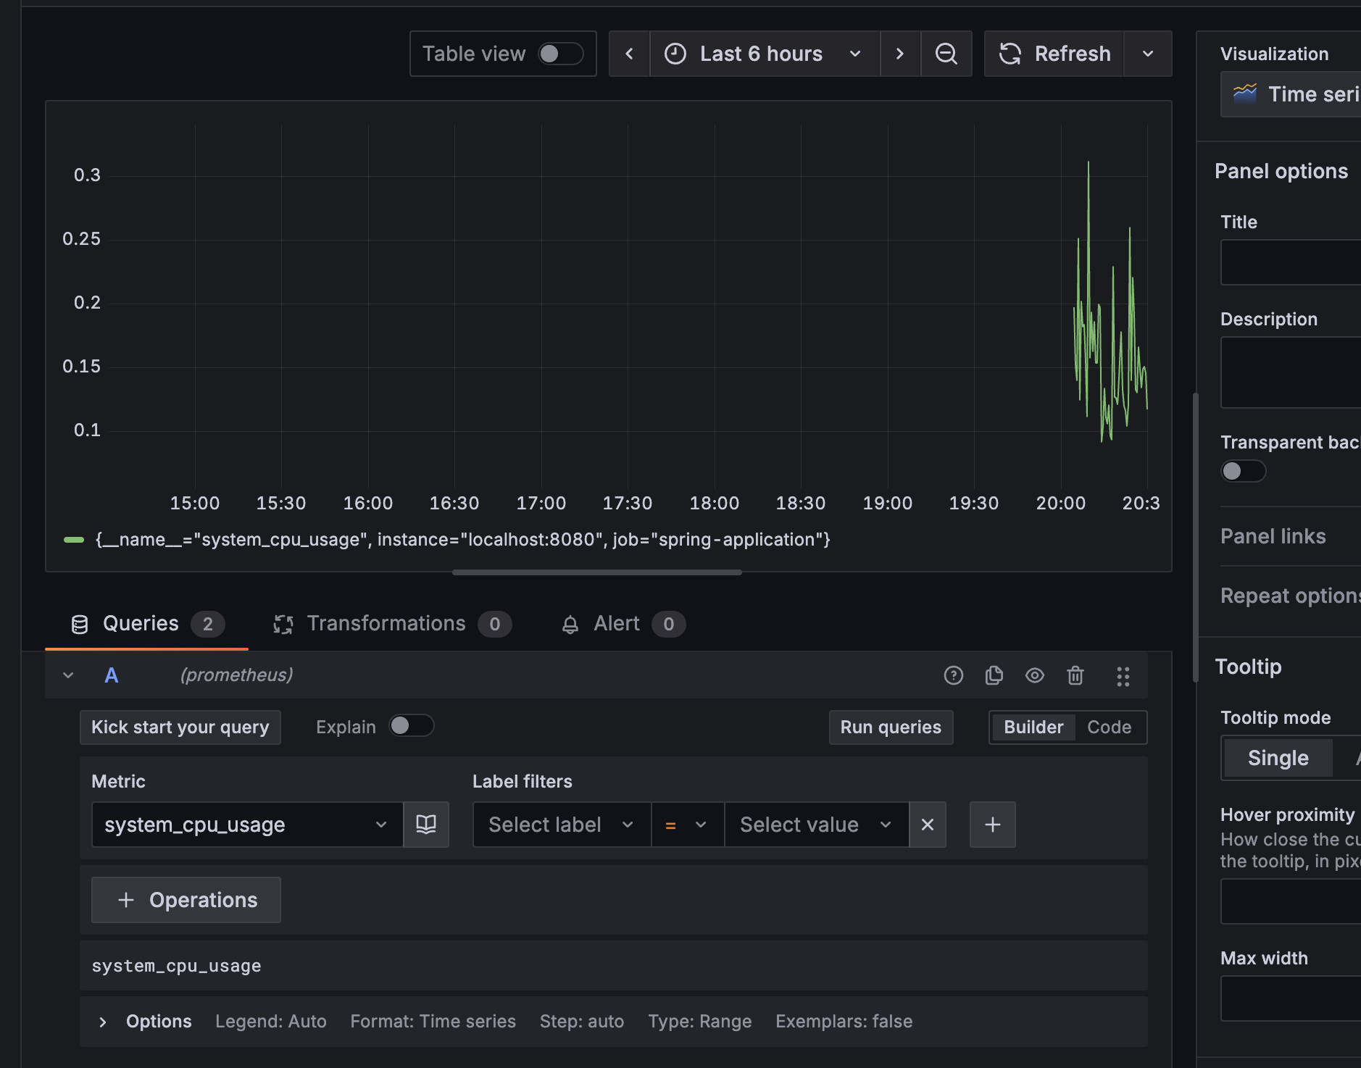This screenshot has height=1068, width=1361.
Task: Click the Refresh button
Action: [1054, 54]
